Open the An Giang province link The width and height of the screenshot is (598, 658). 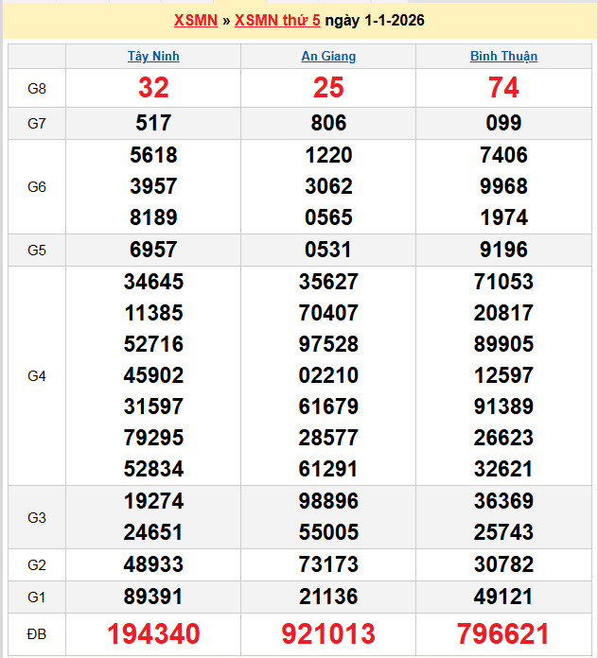328,56
